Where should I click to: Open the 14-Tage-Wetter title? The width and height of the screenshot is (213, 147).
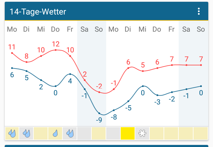(38, 12)
